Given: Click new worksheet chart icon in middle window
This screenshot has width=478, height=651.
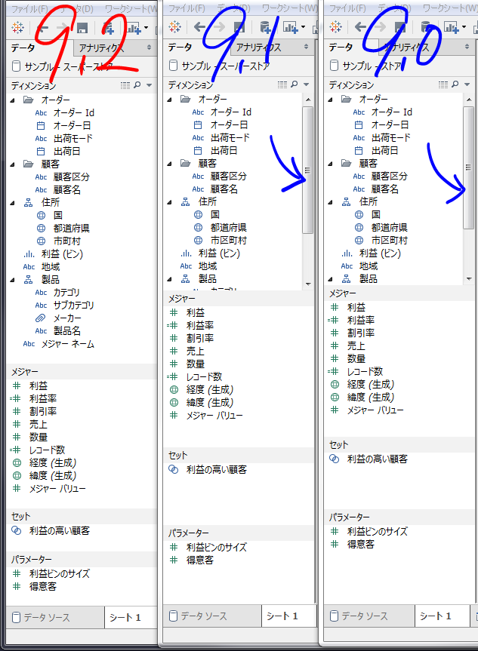Looking at the screenshot, I should [x=291, y=27].
